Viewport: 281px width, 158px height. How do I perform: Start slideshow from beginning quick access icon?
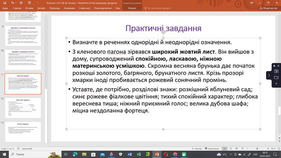pyautogui.click(x=29, y=3)
